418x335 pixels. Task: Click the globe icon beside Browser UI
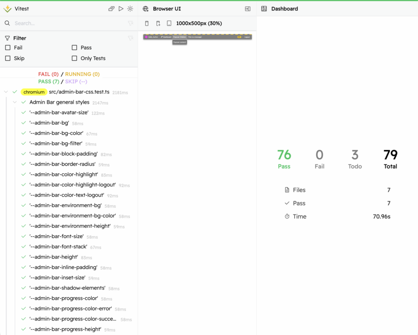[x=145, y=8]
